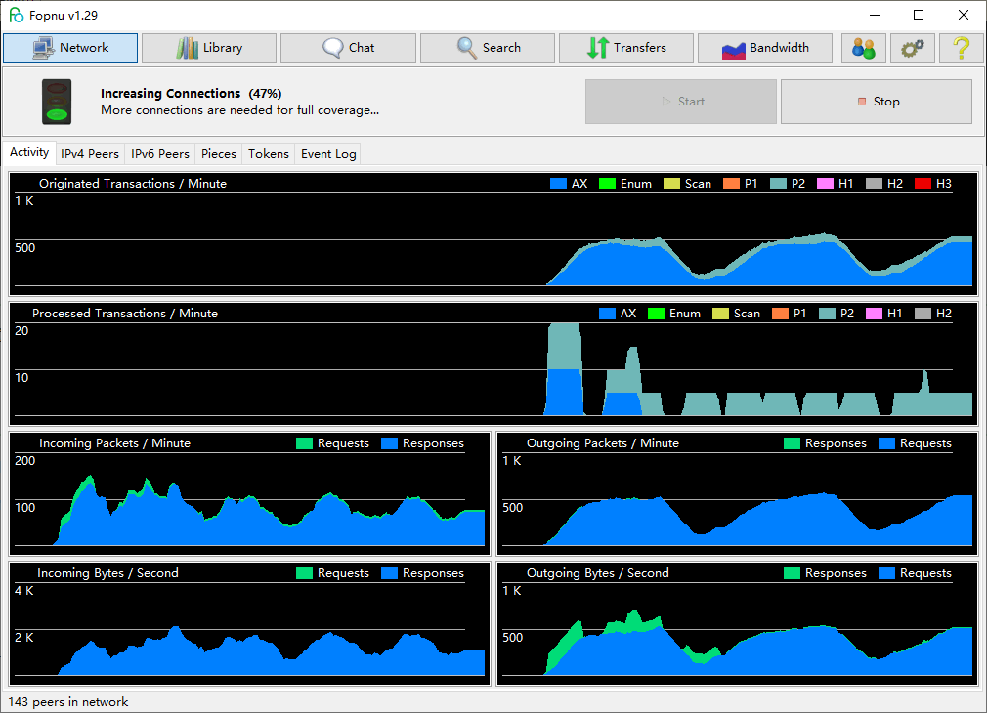This screenshot has width=987, height=713.
Task: Switch to the IPv4 Peers tab
Action: 90,154
